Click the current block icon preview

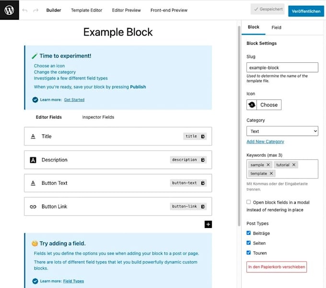click(252, 105)
